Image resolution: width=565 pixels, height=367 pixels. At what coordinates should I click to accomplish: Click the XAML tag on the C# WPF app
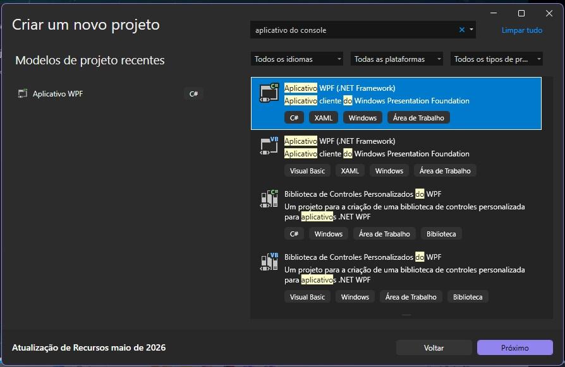click(x=323, y=117)
